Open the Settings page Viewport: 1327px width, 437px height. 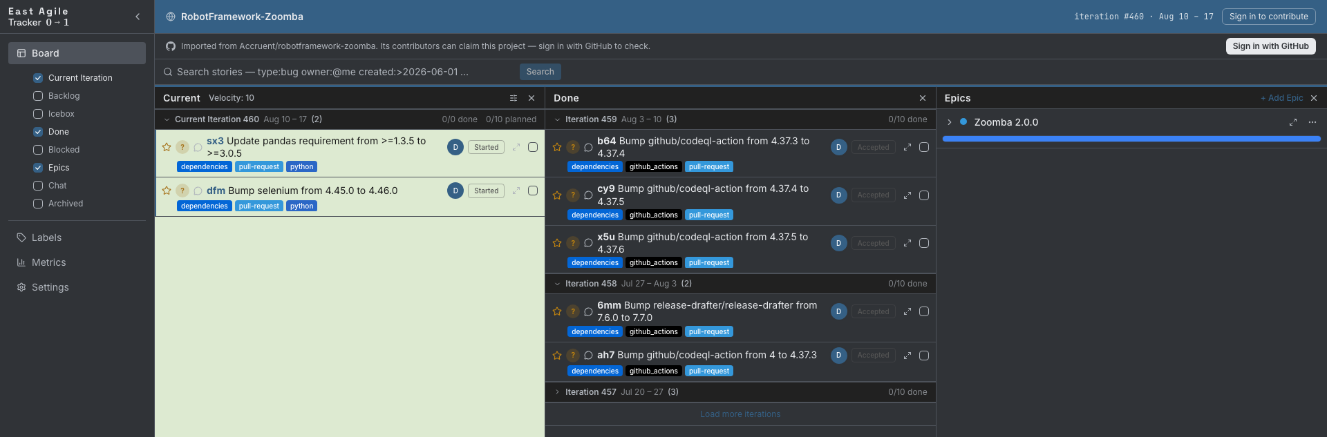tap(77, 287)
